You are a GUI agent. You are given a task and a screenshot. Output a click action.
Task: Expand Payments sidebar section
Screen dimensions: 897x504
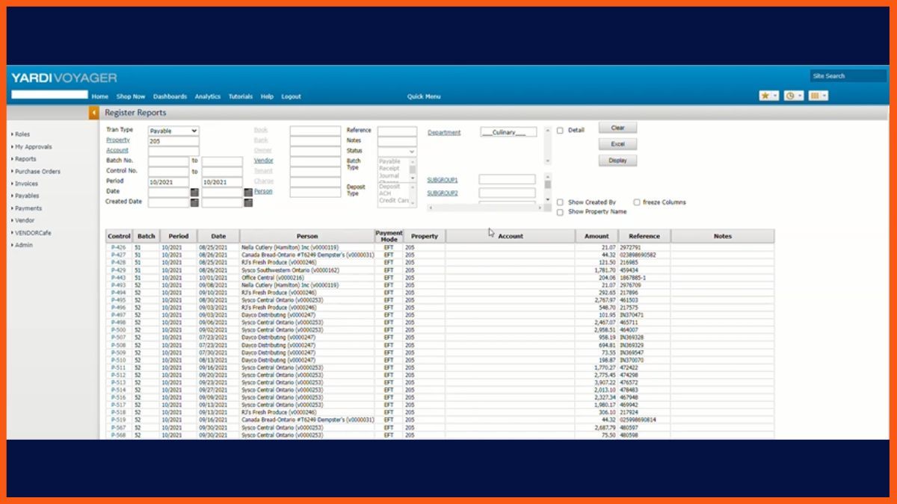click(x=28, y=208)
